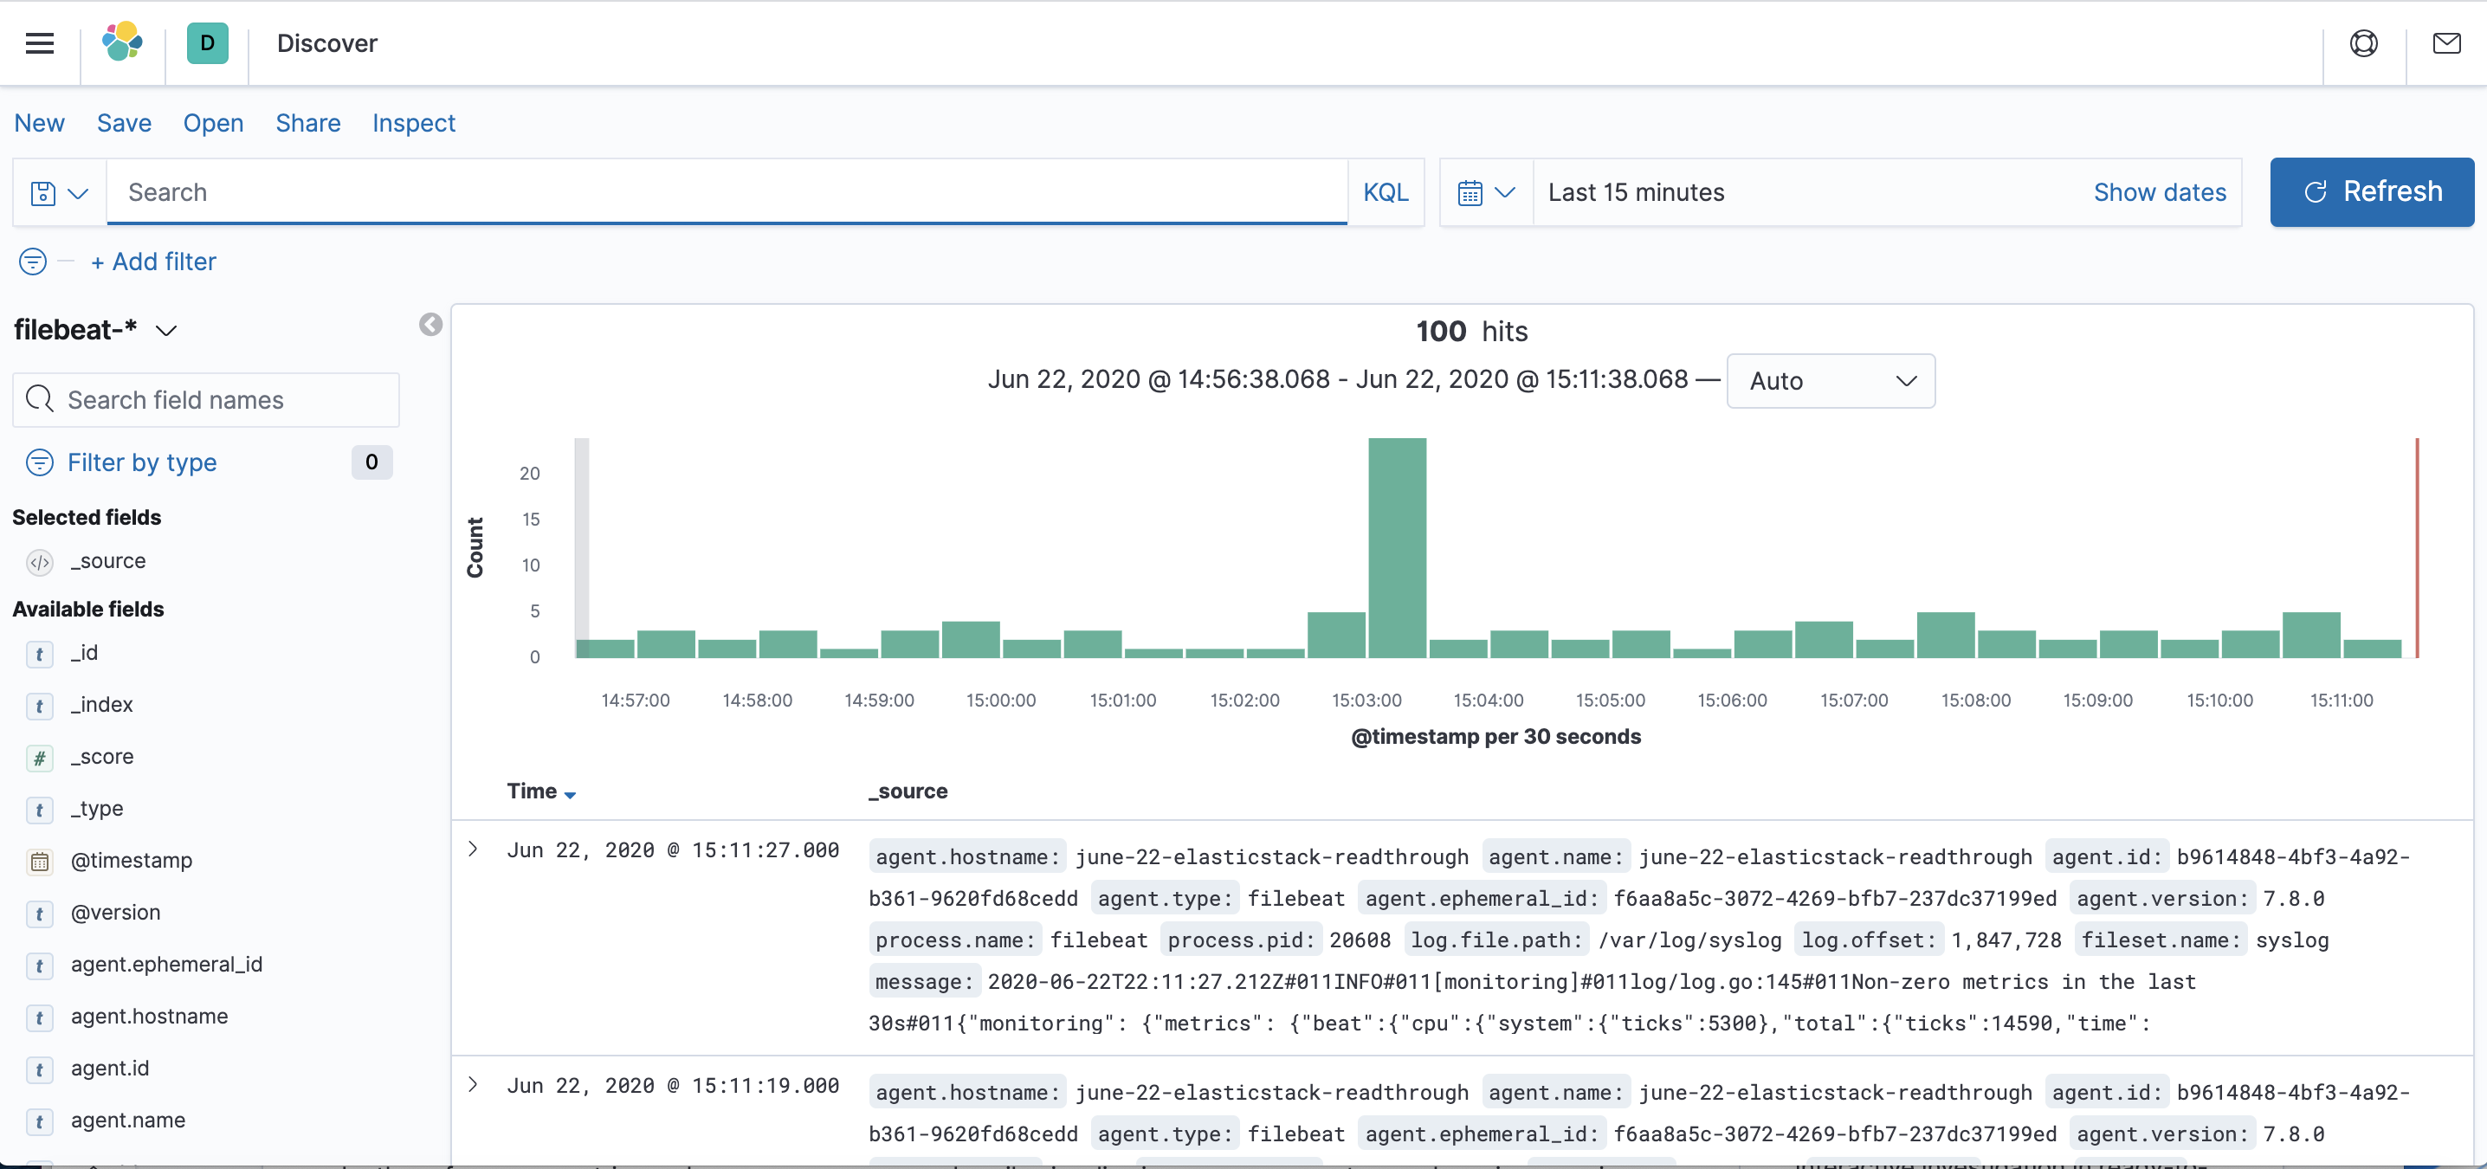Open the Auto interval dropdown
The height and width of the screenshot is (1169, 2487).
1831,381
